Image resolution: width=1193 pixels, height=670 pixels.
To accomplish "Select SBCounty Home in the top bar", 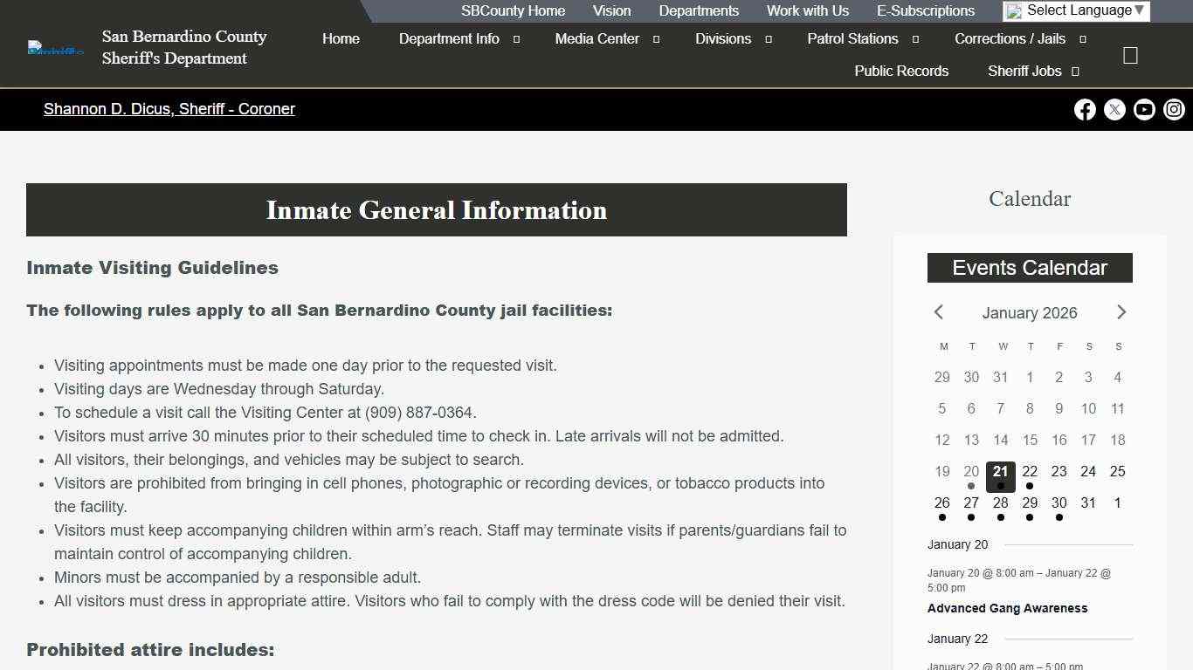I will click(x=513, y=10).
